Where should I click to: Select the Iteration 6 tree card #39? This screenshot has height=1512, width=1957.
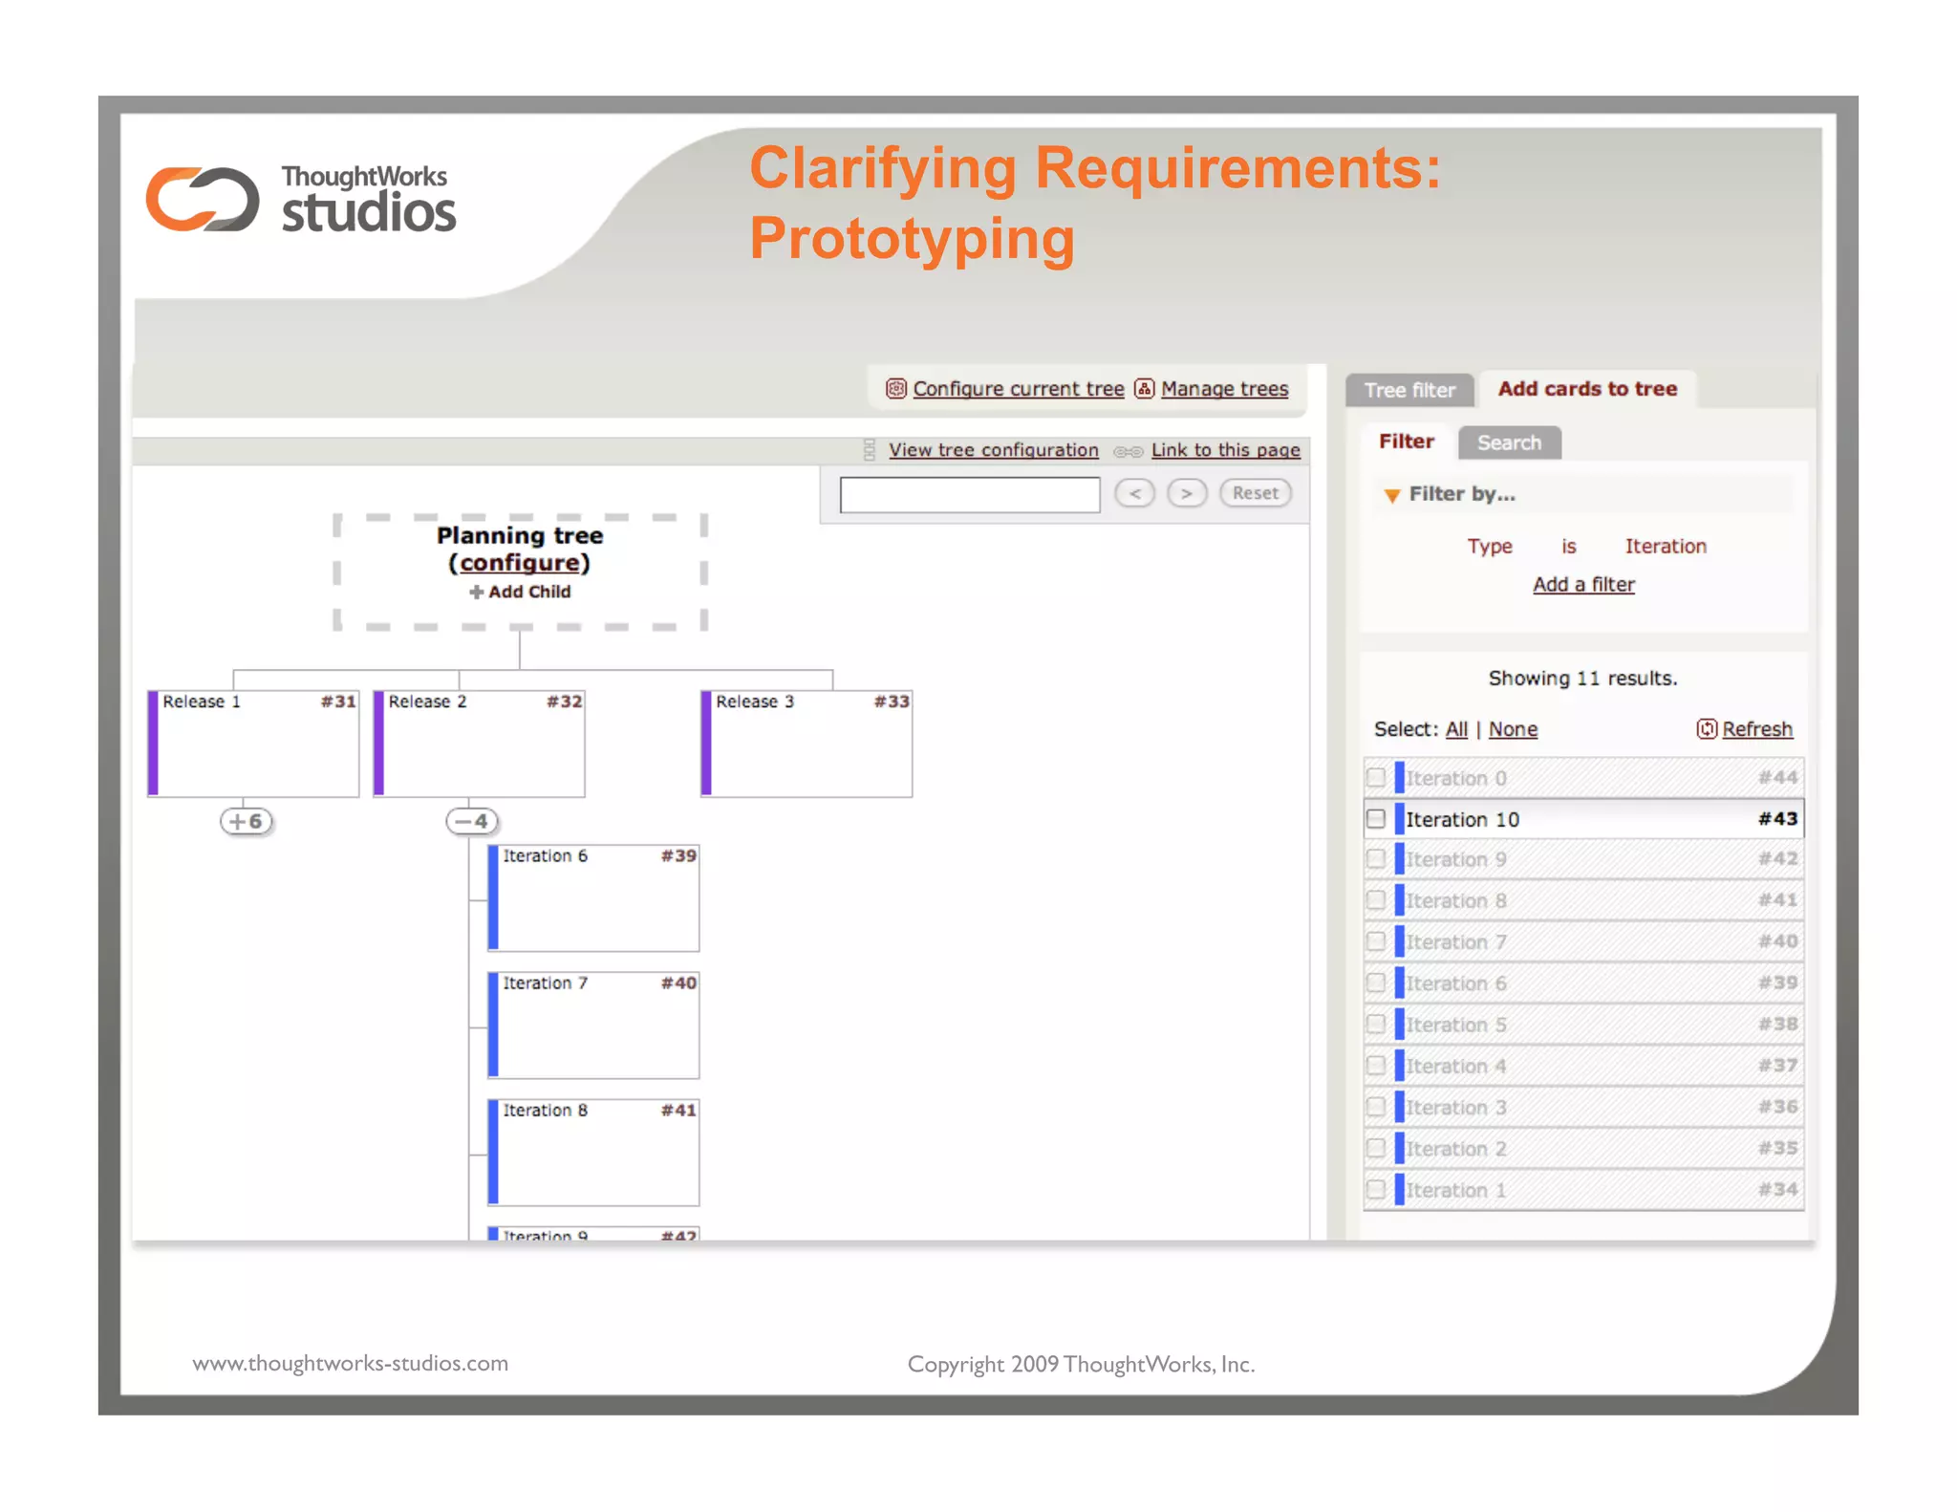(x=593, y=897)
